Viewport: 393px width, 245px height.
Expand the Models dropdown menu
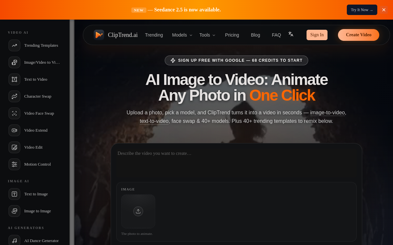(182, 35)
